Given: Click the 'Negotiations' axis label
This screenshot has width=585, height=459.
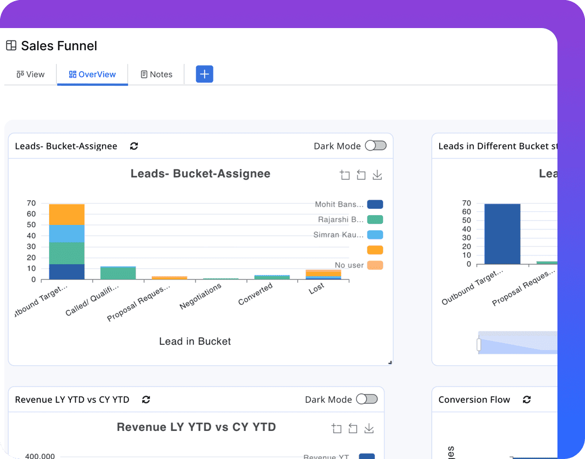Looking at the screenshot, I should 200,296.
